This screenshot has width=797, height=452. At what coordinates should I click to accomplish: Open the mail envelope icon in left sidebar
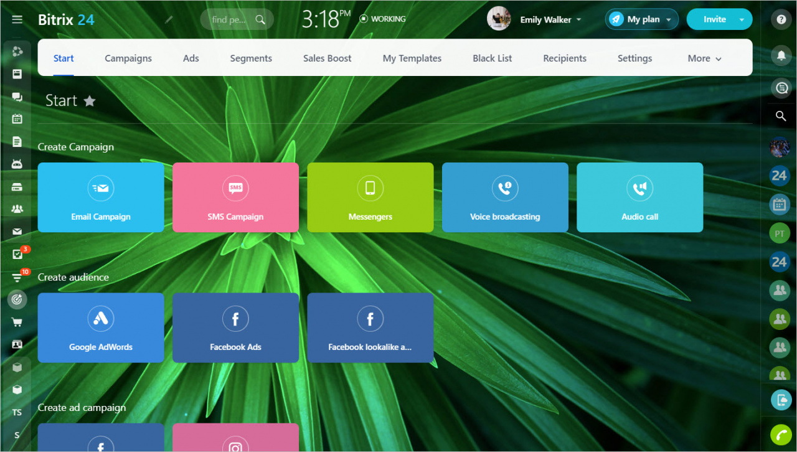click(x=17, y=232)
